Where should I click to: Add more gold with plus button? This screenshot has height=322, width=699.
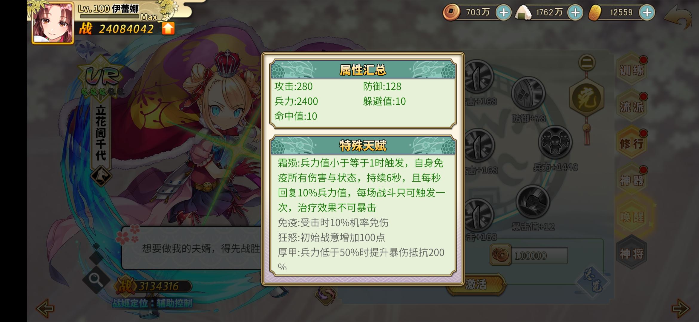[x=647, y=13]
